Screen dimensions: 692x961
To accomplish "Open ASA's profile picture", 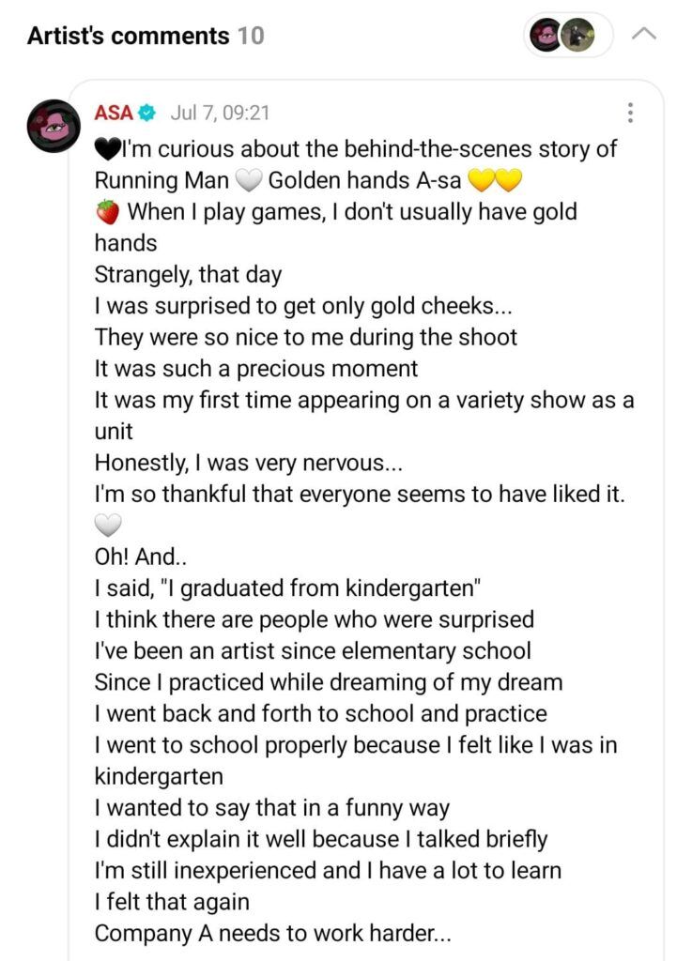I will (x=54, y=126).
